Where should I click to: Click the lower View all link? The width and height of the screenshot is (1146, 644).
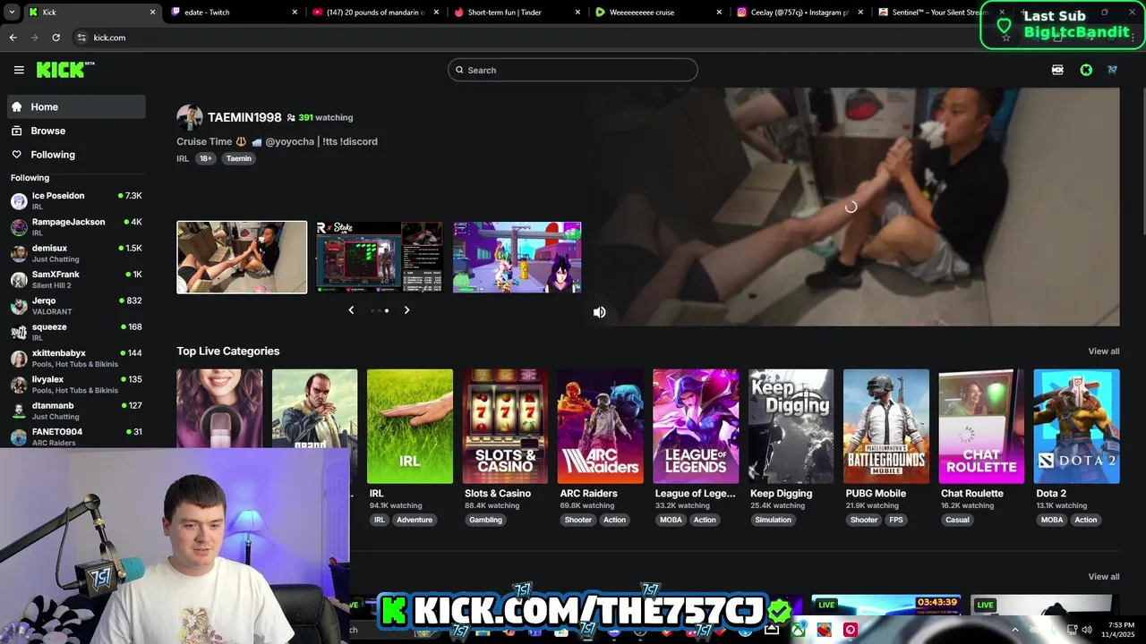pyautogui.click(x=1103, y=577)
